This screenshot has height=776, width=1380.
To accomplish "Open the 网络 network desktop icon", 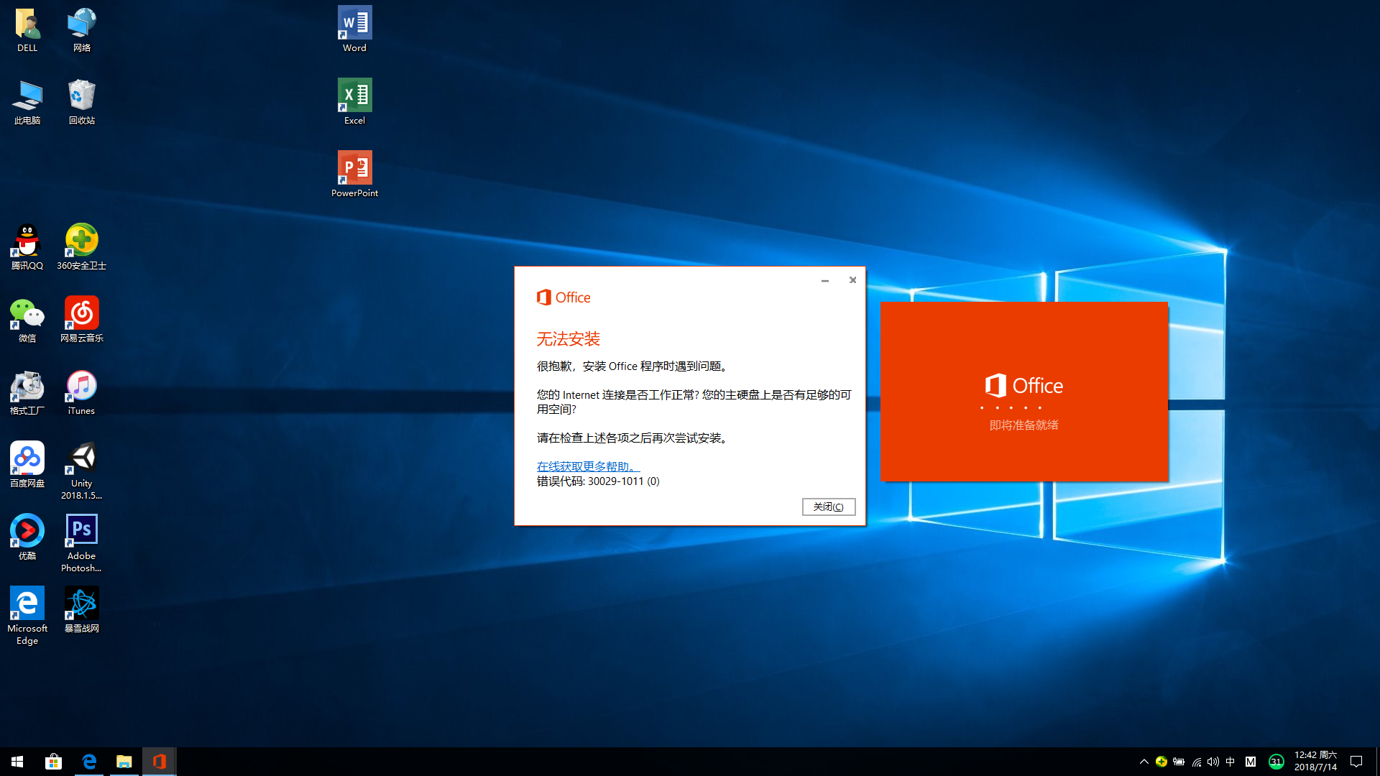I will [x=81, y=30].
